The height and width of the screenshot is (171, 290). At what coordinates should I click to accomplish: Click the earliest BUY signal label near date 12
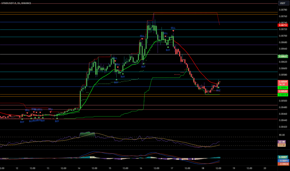click(x=22, y=122)
